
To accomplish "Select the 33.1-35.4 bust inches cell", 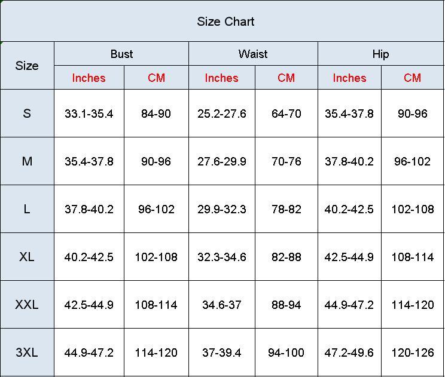I will [x=89, y=114].
